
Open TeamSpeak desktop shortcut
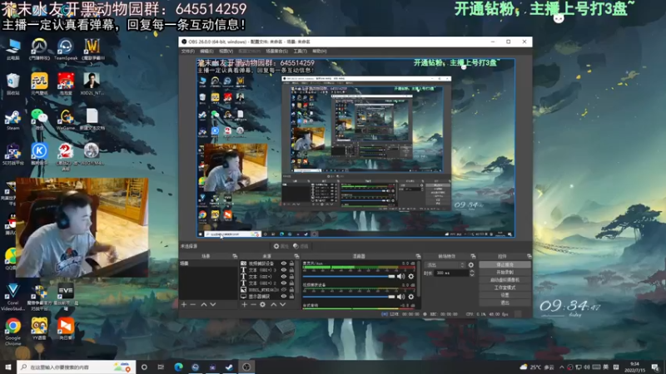click(x=66, y=49)
